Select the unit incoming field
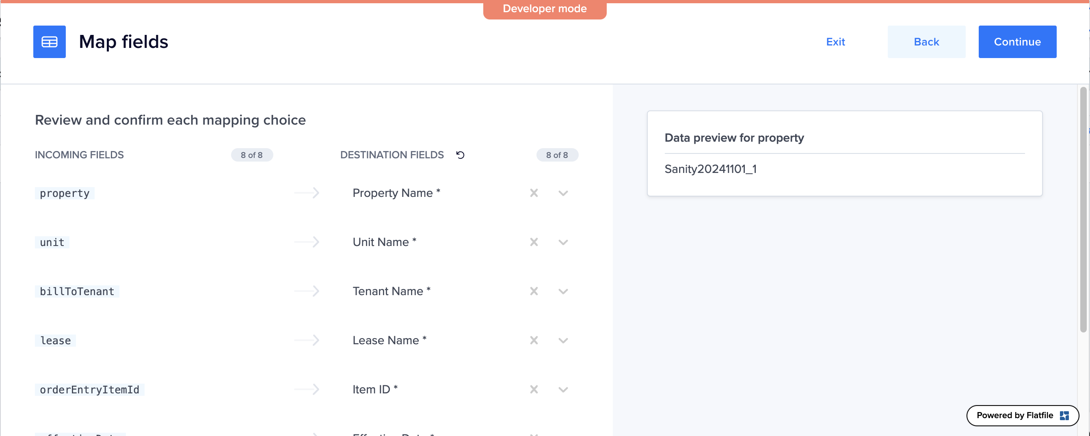 (52, 242)
